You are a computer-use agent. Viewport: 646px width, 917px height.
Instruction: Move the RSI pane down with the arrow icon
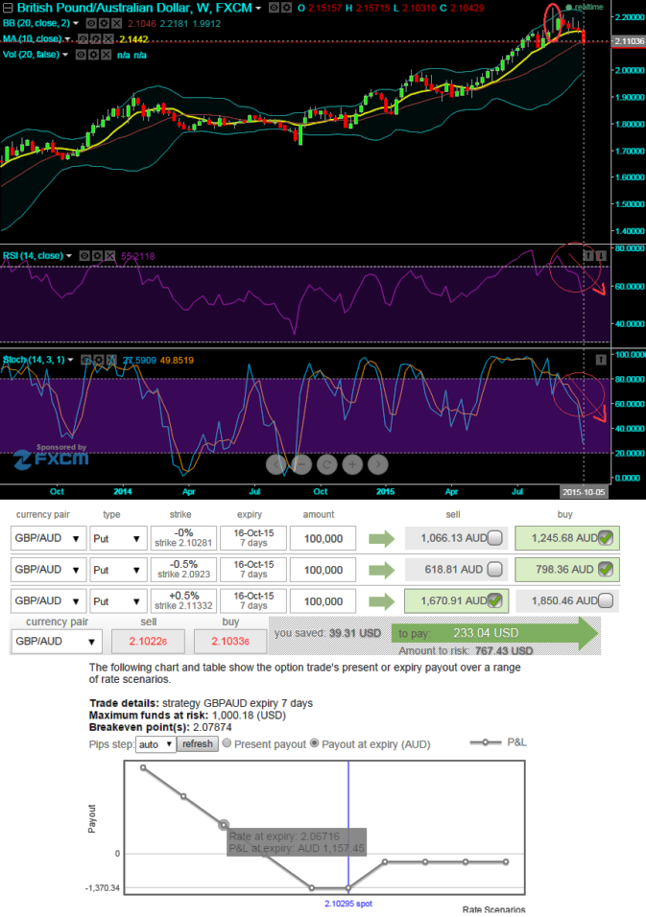click(x=601, y=255)
